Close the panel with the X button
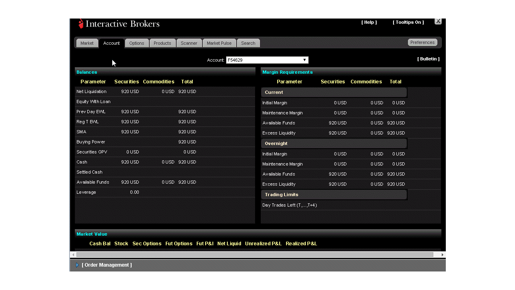 point(438,21)
